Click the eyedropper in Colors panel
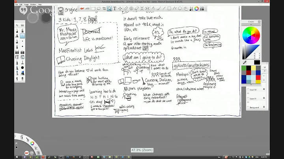This screenshot has width=284, height=159. pyautogui.click(x=245, y=63)
